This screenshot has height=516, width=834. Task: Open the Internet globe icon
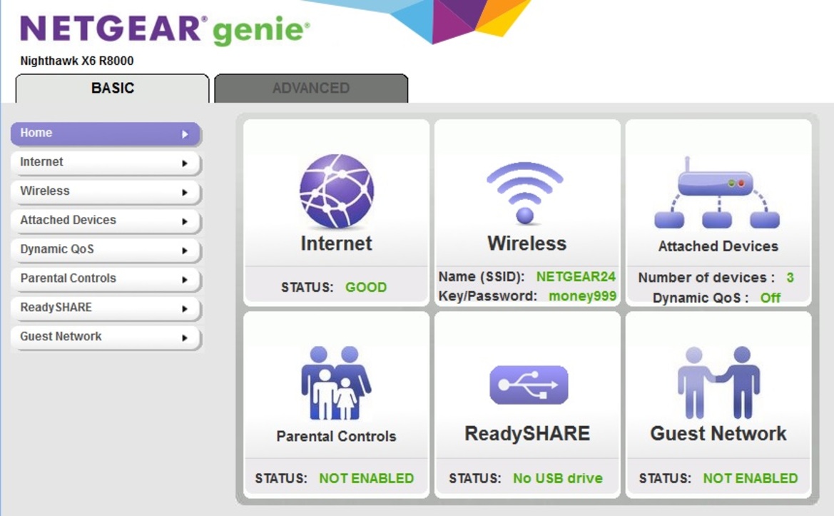(x=336, y=191)
